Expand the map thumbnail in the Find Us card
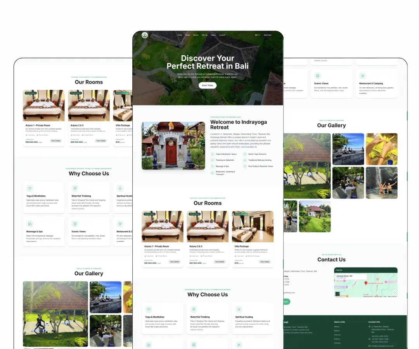The height and width of the screenshot is (349, 419). pyautogui.click(x=338, y=294)
